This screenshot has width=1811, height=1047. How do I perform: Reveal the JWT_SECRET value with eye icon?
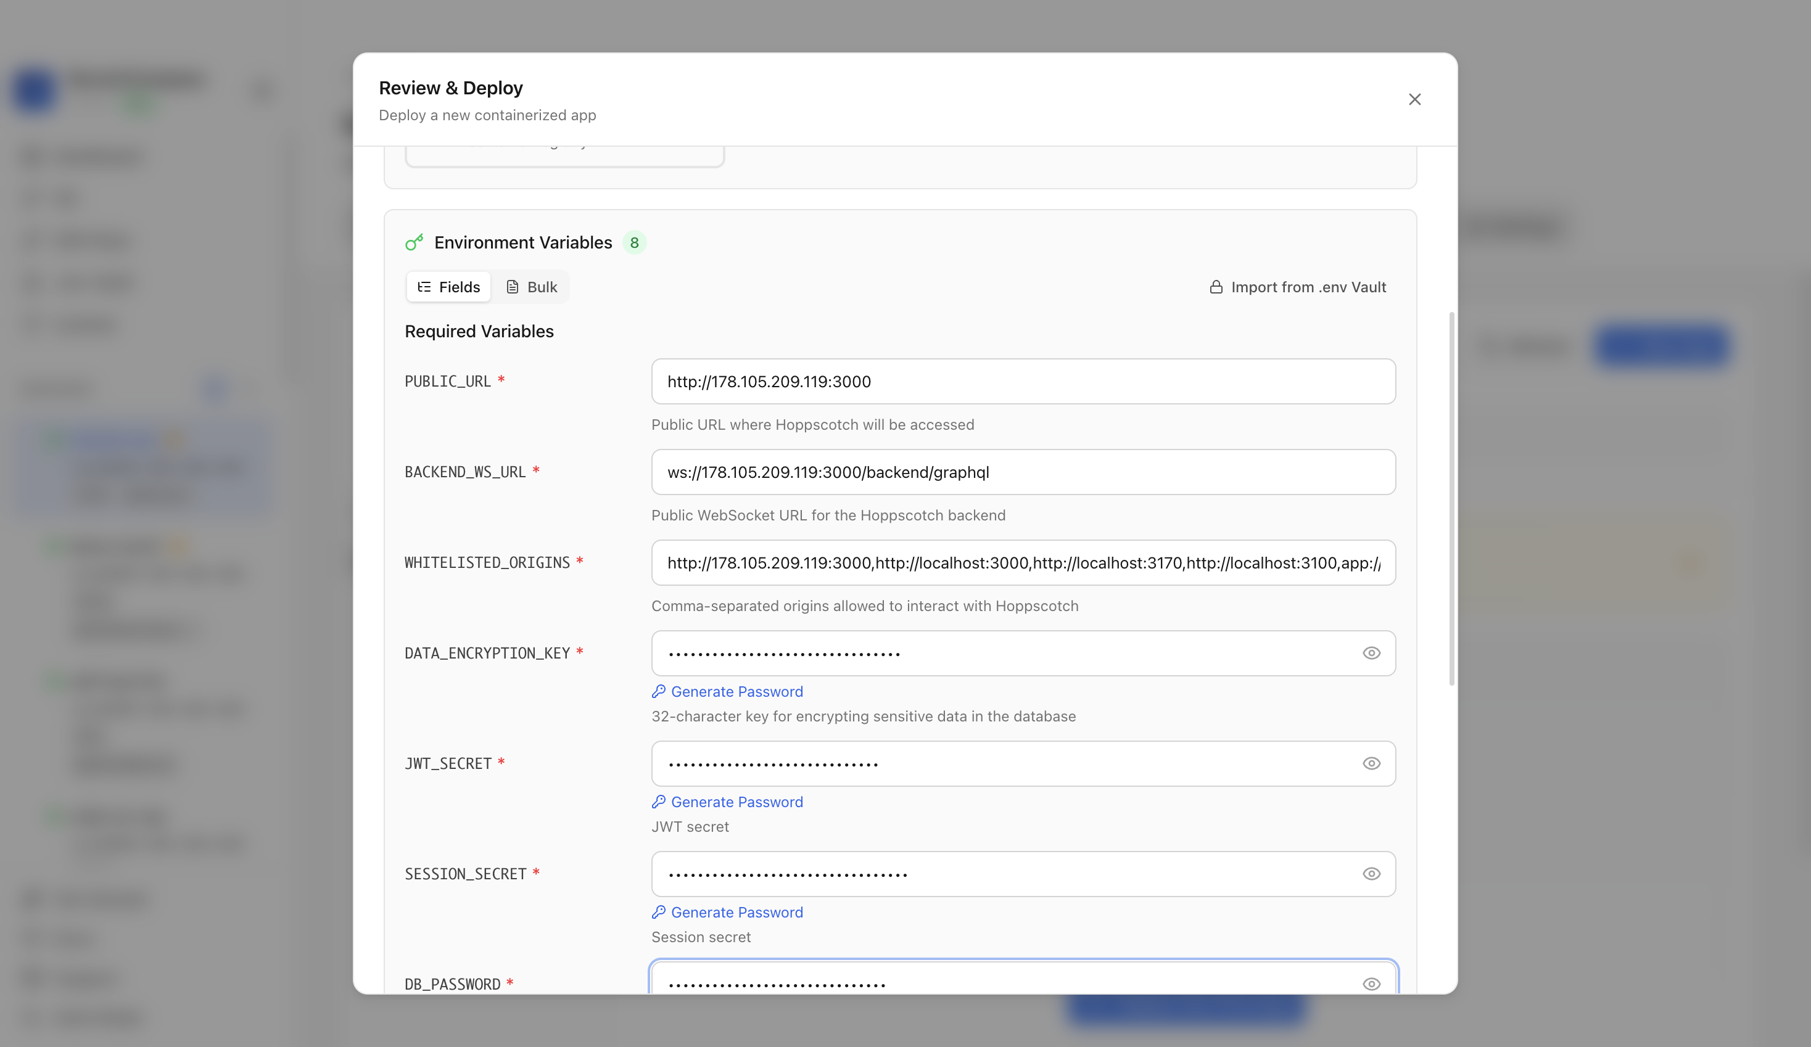1371,764
